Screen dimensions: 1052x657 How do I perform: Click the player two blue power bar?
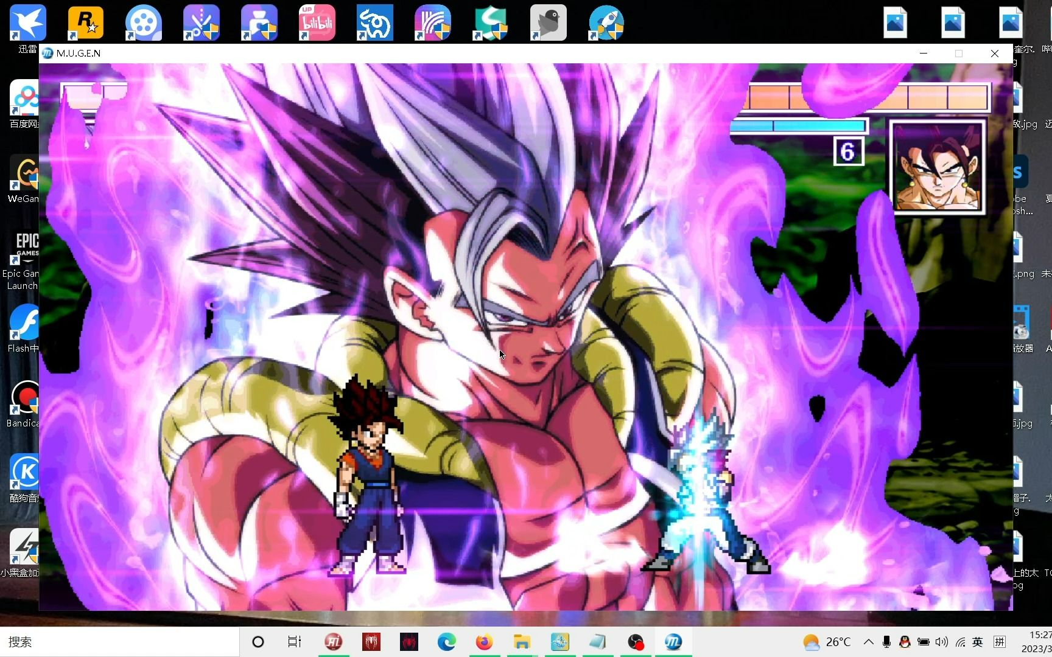pos(799,126)
